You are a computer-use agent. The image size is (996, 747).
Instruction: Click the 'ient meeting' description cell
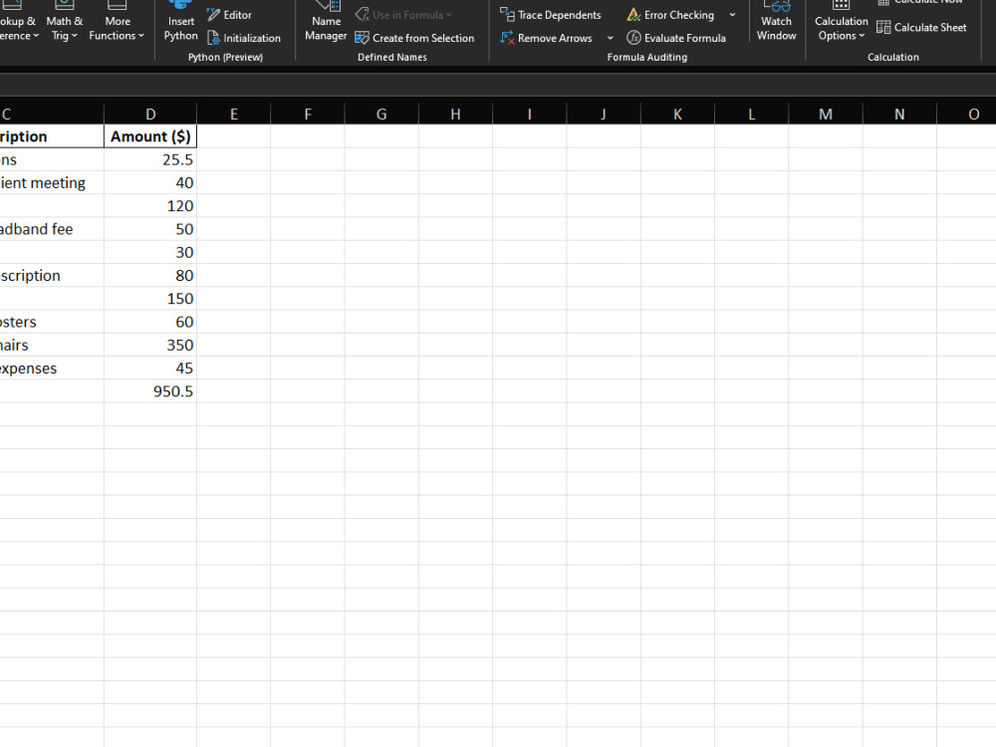click(52, 183)
